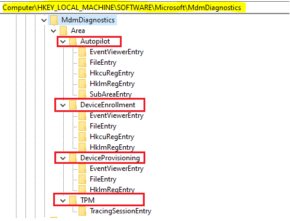The height and width of the screenshot is (221, 290).
Task: Click the TPM folder icon
Action: point(73,200)
